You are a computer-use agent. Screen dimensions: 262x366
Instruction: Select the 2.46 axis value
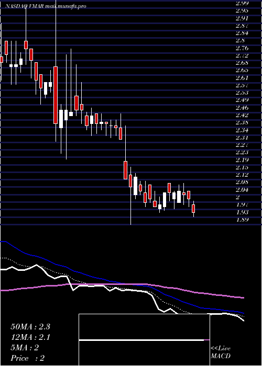click(242, 108)
